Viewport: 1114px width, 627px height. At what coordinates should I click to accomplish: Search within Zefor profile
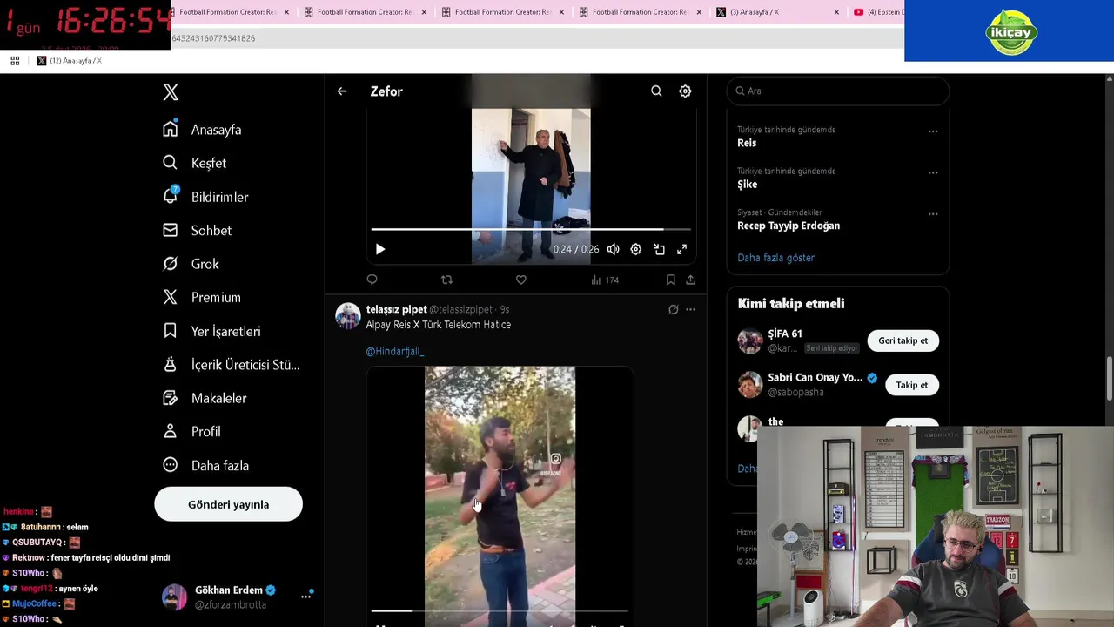click(x=656, y=91)
